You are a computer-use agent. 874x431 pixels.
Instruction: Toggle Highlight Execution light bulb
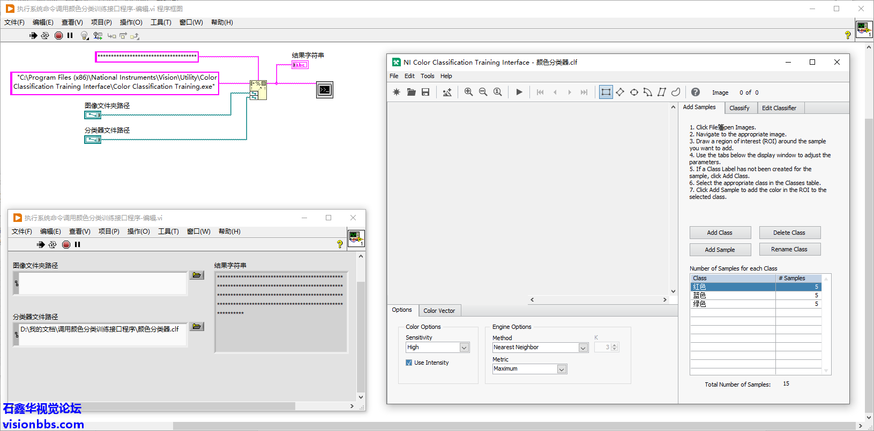(84, 35)
